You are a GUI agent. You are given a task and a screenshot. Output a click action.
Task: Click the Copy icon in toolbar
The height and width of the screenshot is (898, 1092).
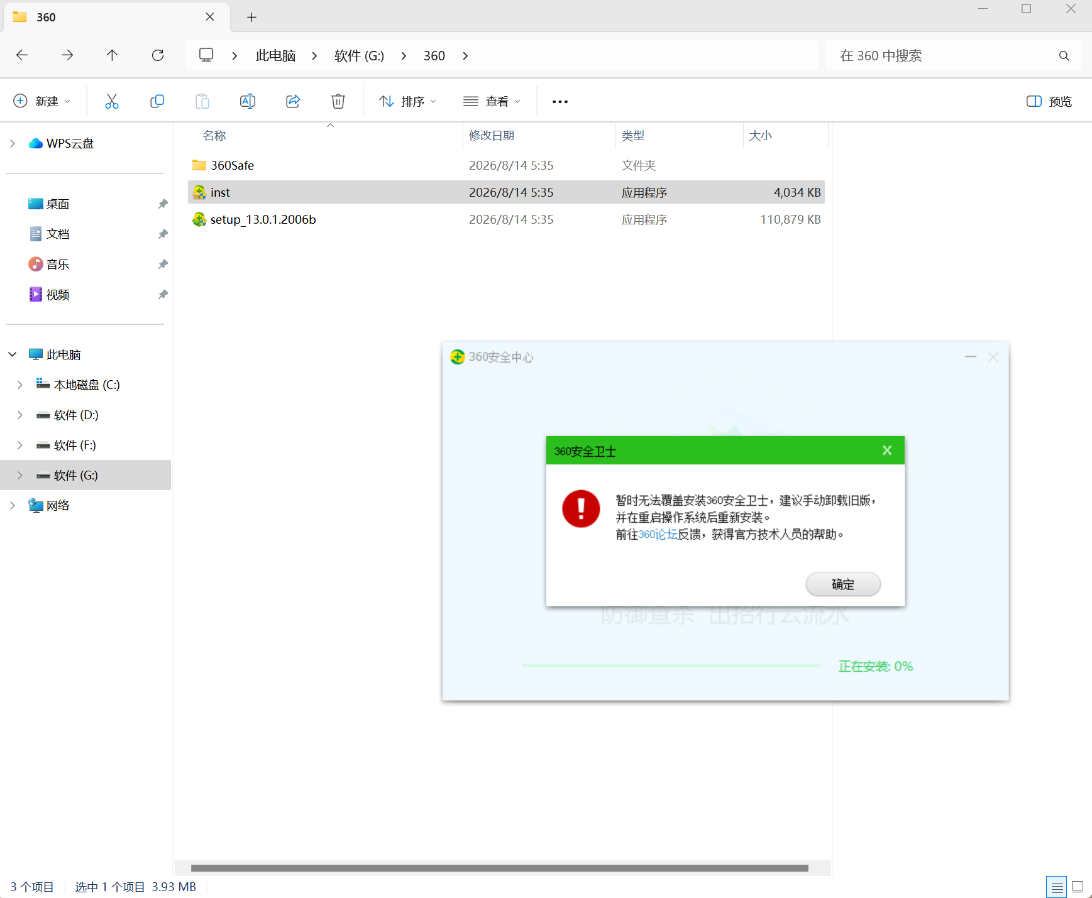[157, 101]
